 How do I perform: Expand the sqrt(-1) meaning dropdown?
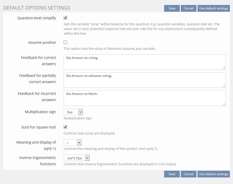[73, 142]
